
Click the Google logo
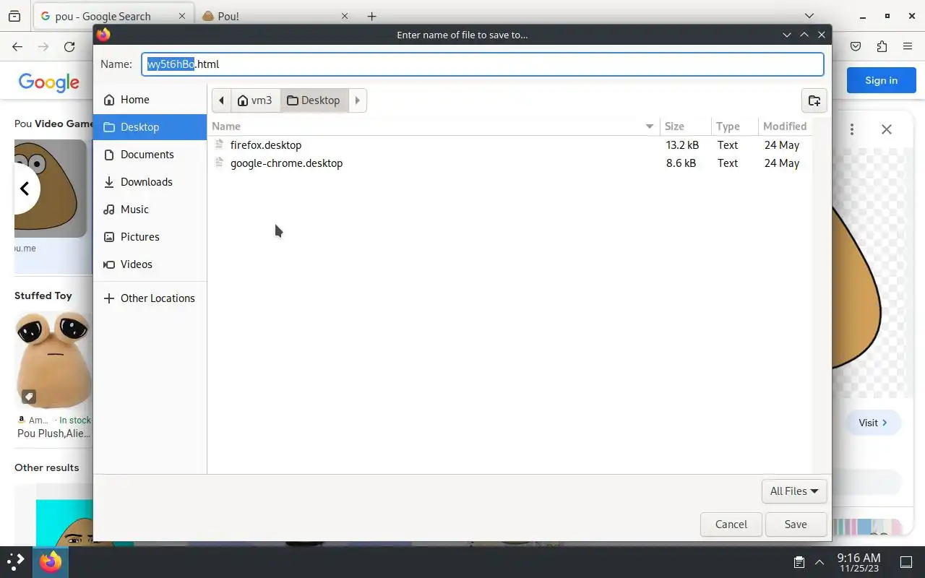tap(49, 82)
